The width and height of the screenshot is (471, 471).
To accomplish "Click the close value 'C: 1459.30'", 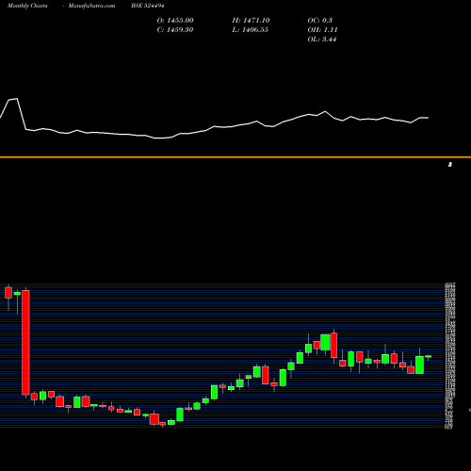I will (175, 30).
